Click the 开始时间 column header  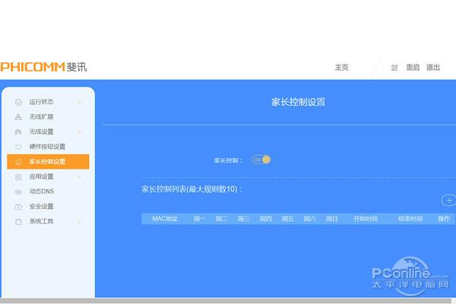tap(366, 219)
